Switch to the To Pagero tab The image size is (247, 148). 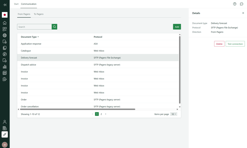pos(39,14)
